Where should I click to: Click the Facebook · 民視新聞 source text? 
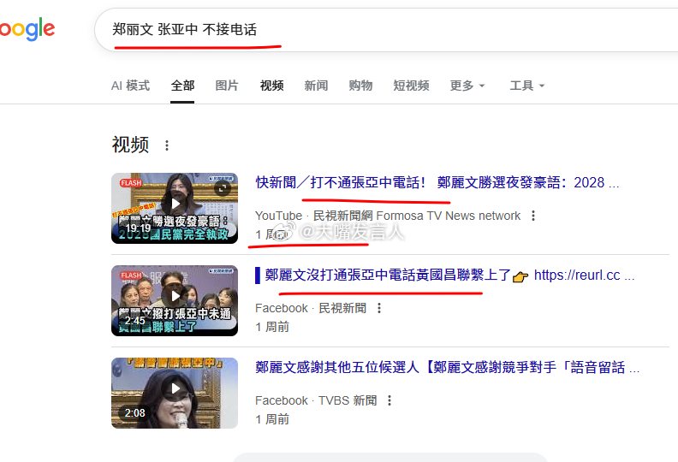pyautogui.click(x=311, y=308)
